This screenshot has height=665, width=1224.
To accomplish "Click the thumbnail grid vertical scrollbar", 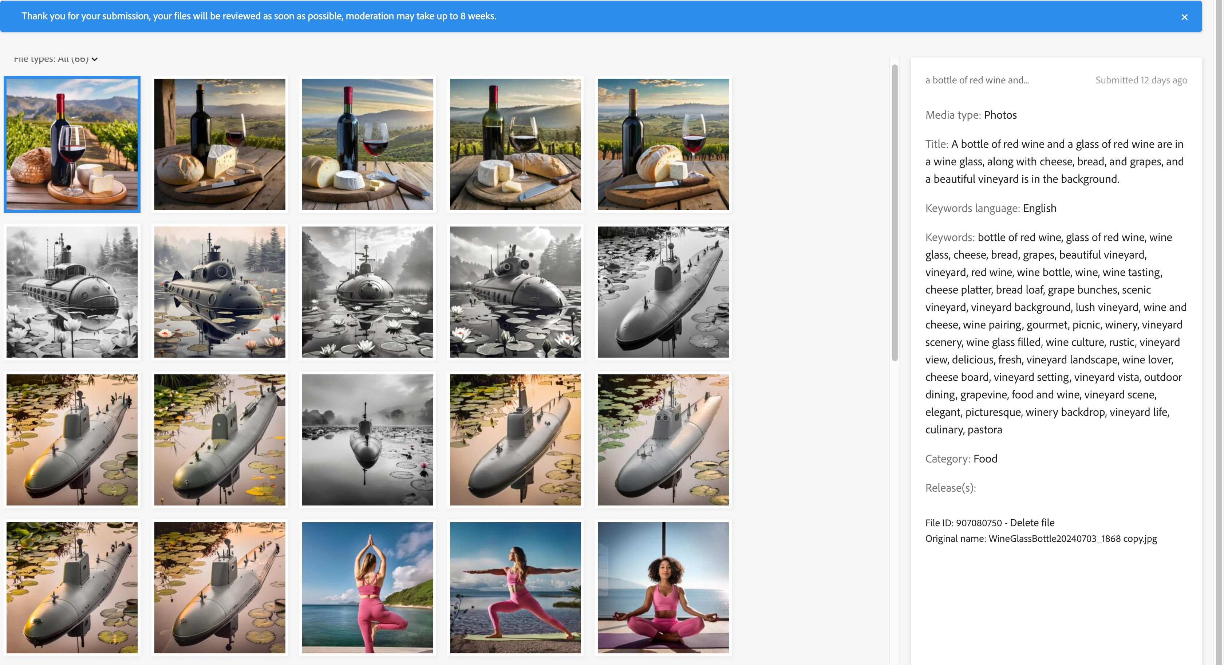I will (x=895, y=214).
